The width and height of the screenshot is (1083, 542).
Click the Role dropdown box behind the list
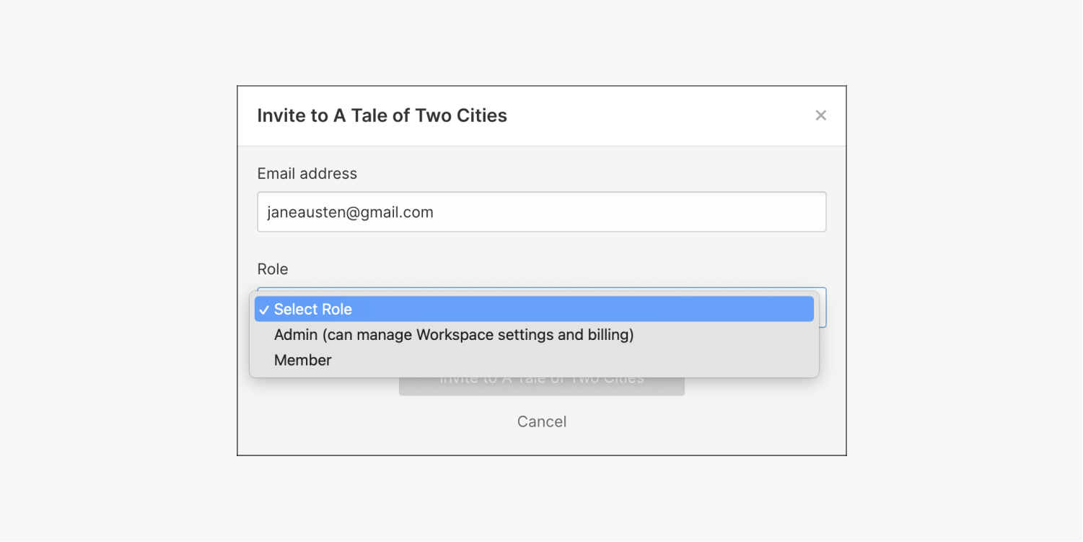823,307
